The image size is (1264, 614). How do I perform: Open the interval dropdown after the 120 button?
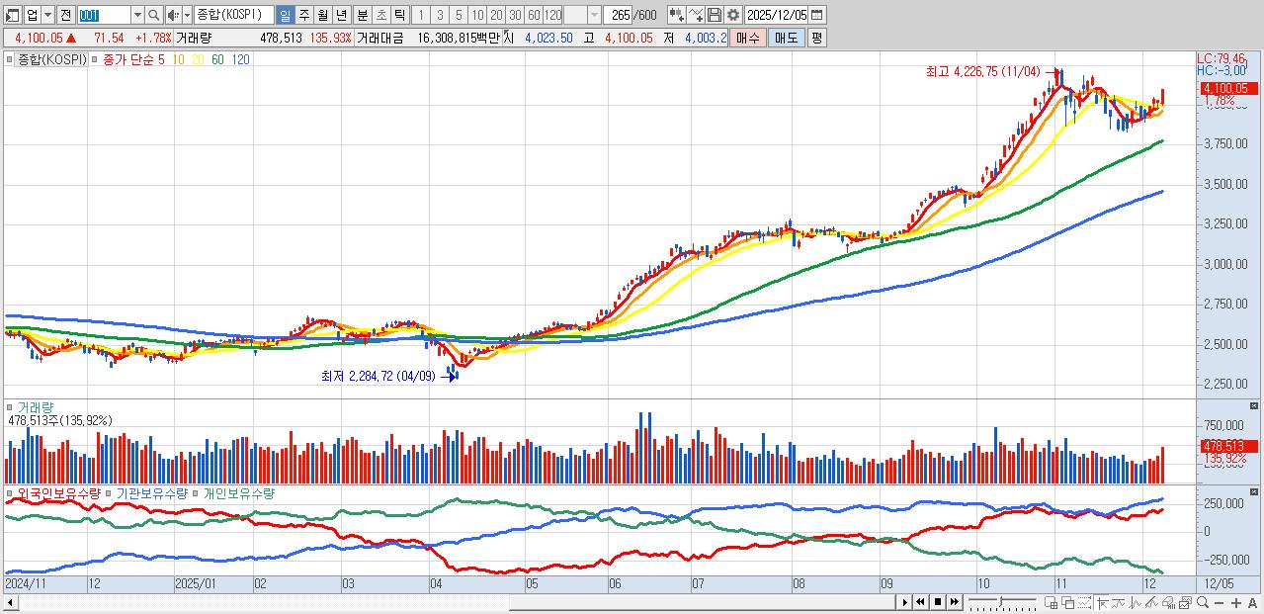[x=594, y=15]
